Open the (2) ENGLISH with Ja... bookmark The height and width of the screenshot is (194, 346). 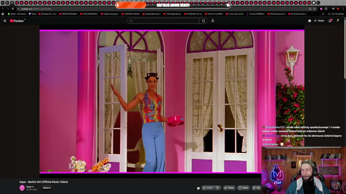194,14
